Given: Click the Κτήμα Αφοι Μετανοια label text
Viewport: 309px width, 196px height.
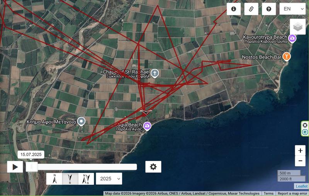Looking at the screenshot, I should point(51,122).
